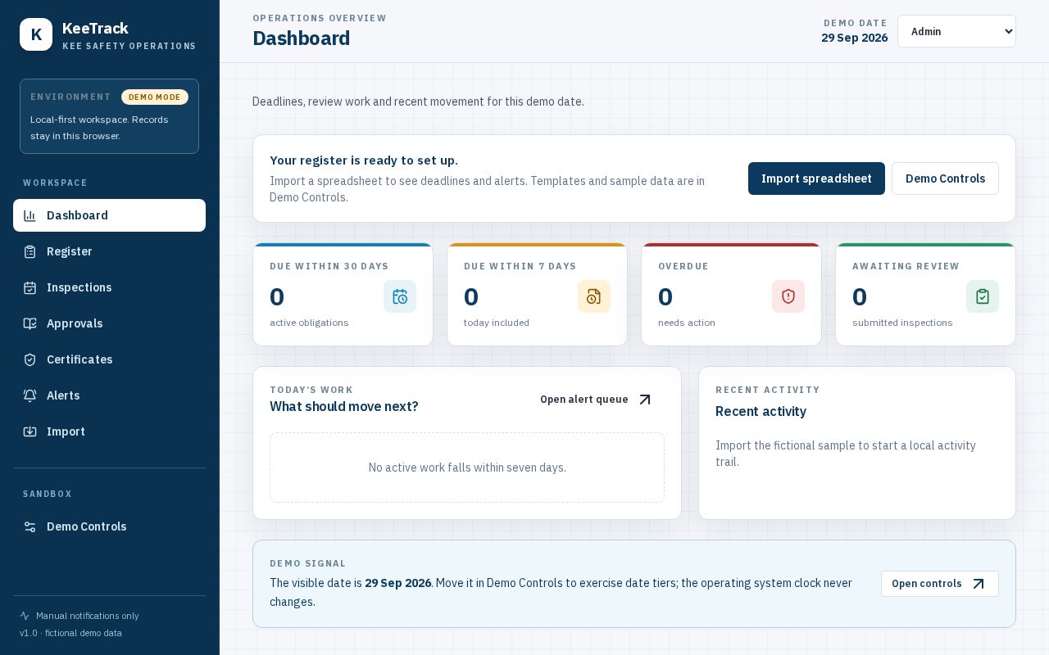
Task: Click the arrow icon beside Open alert queue
Action: (645, 400)
